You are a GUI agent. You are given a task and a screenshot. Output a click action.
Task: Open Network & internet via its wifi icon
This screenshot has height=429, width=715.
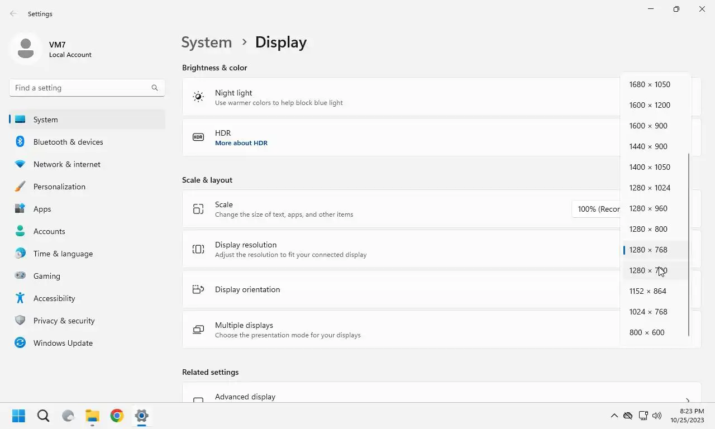point(20,164)
